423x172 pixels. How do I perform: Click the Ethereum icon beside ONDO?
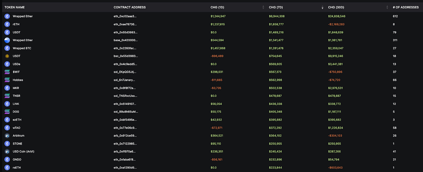tap(7, 160)
